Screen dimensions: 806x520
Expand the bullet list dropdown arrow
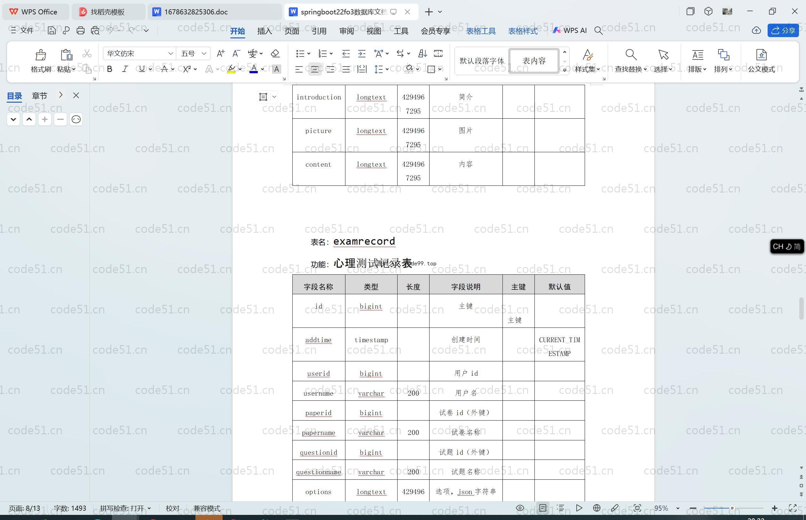[309, 54]
